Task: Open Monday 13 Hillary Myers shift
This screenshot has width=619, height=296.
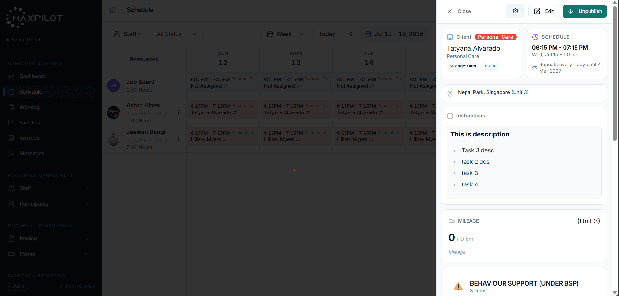Action: pos(296,136)
